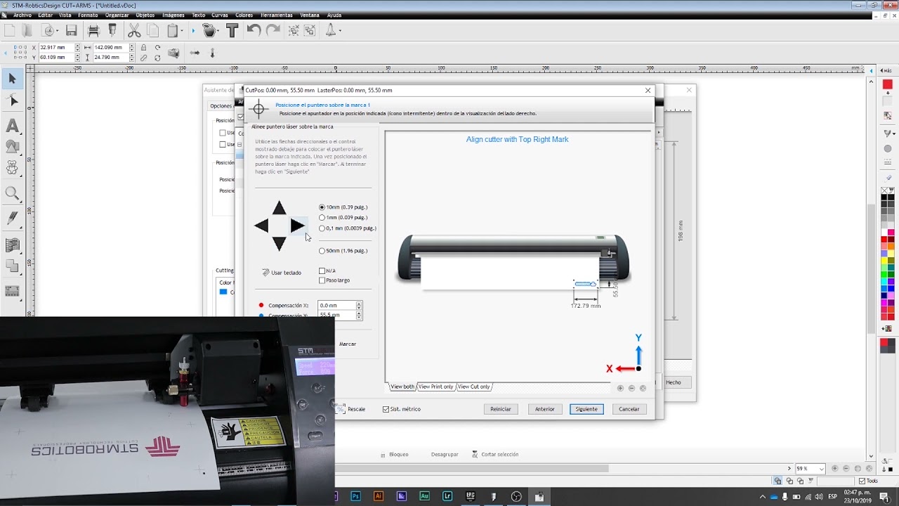Click the save floppy disk icon

pyautogui.click(x=71, y=30)
